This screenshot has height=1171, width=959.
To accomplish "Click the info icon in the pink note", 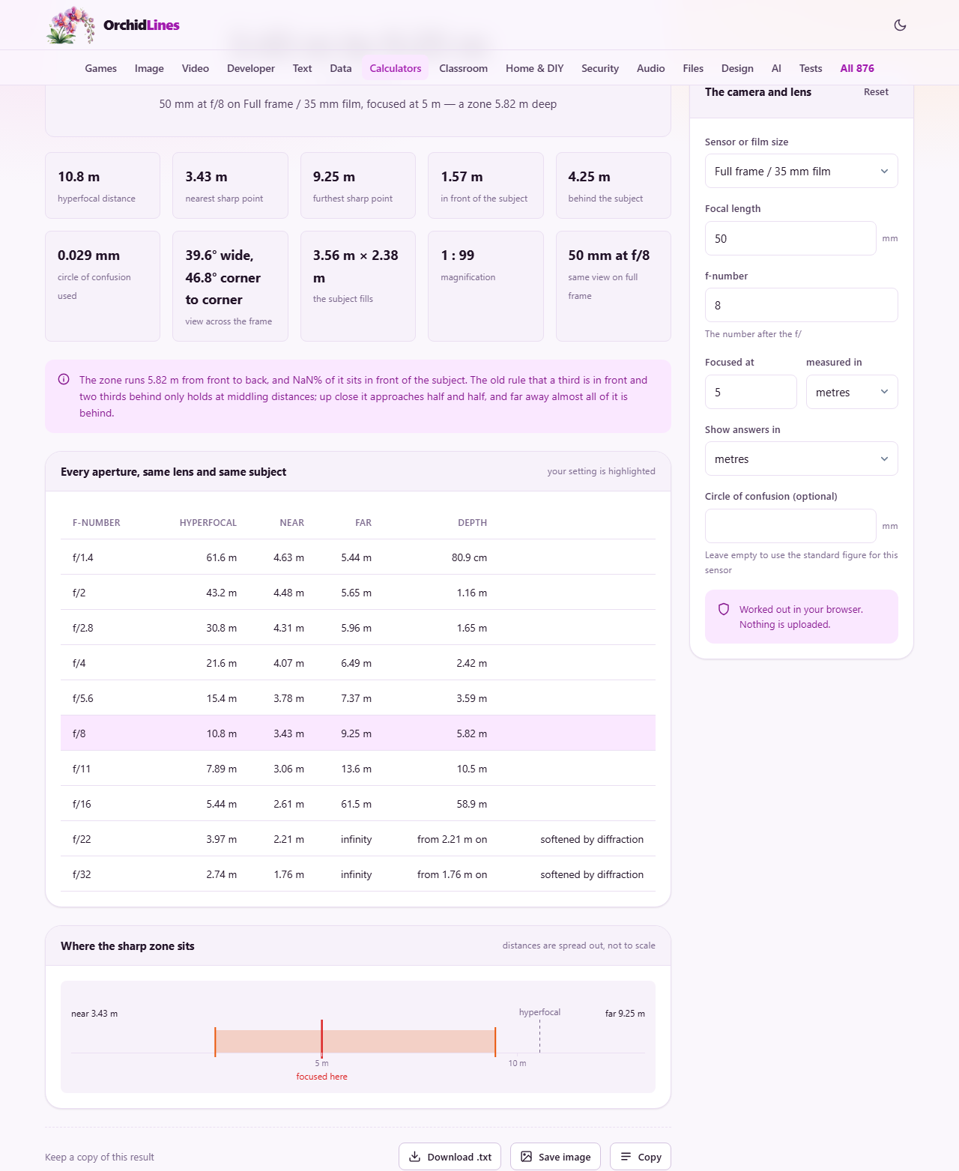I will [x=64, y=379].
